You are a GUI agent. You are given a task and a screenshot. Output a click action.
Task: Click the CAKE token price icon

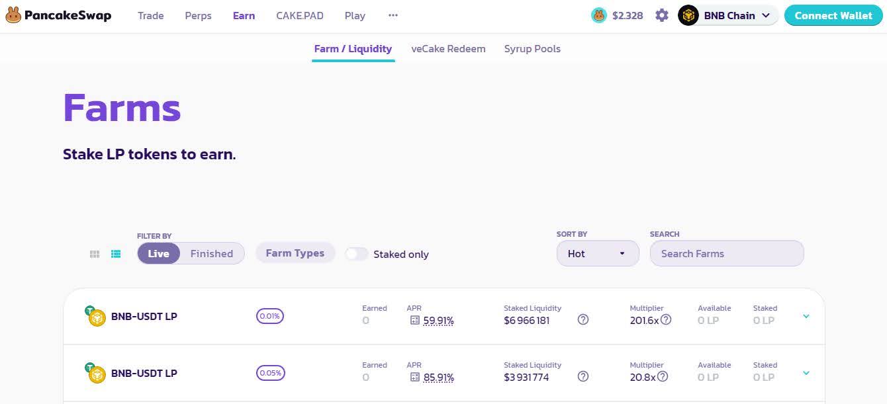tap(599, 15)
